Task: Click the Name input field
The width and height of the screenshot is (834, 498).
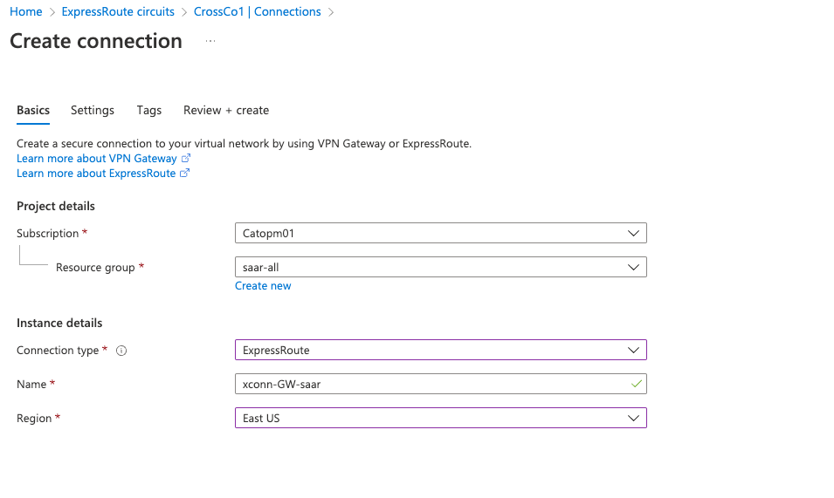Action: coord(428,384)
